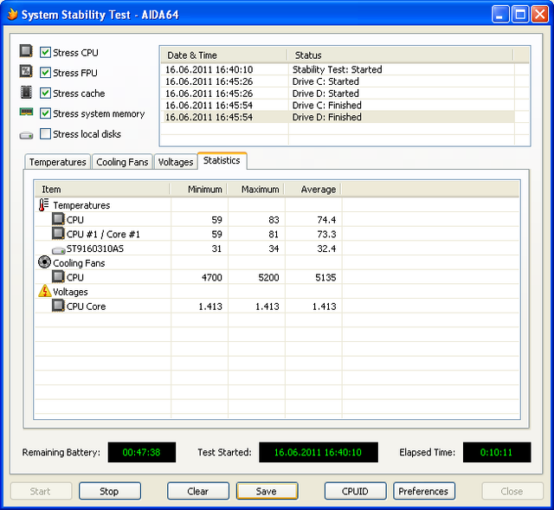Open the CPUID window button
Image resolution: width=554 pixels, height=510 pixels.
(353, 491)
